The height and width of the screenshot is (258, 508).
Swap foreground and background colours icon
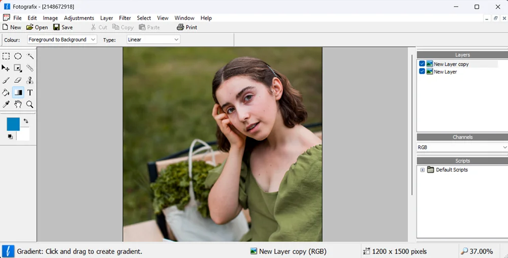point(26,121)
